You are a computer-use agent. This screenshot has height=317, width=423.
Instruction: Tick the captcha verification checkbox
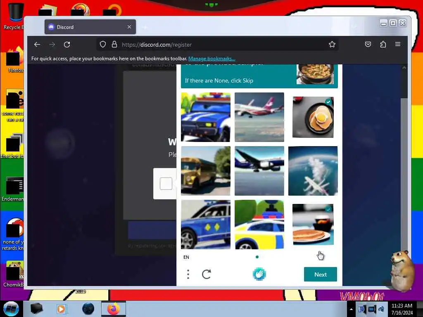pos(166,184)
